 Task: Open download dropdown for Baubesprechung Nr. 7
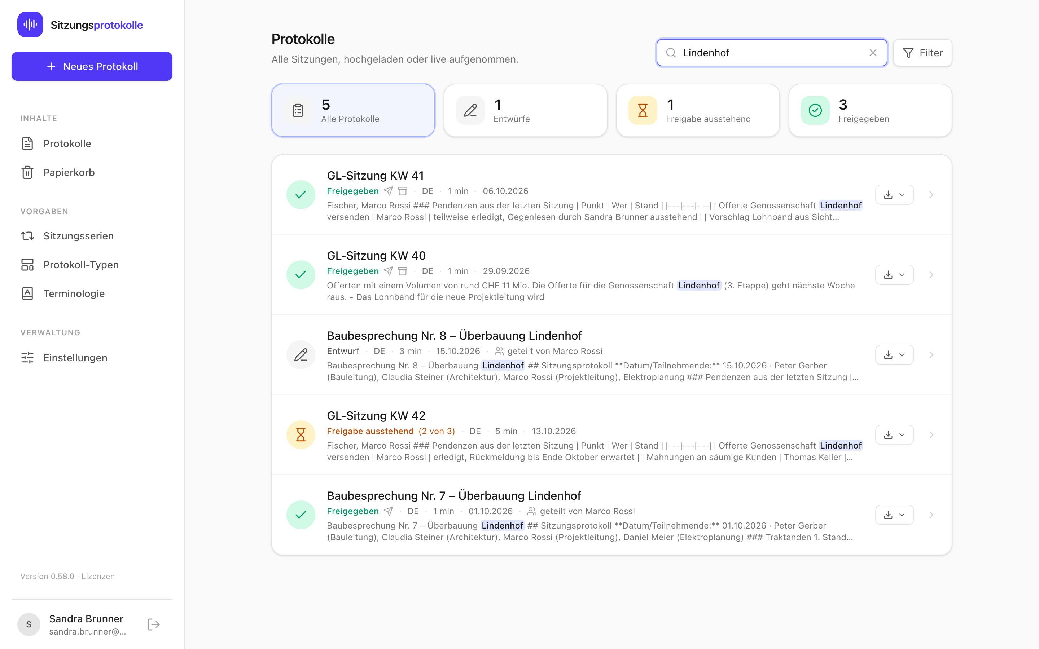[x=894, y=515]
